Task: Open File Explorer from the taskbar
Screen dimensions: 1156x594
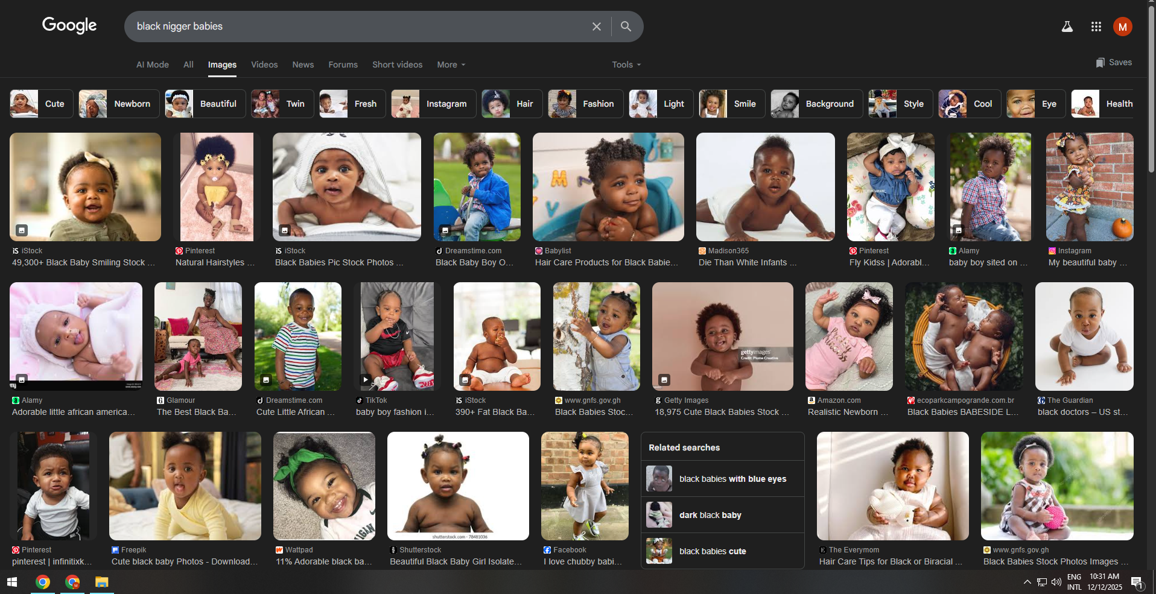Action: click(x=101, y=582)
